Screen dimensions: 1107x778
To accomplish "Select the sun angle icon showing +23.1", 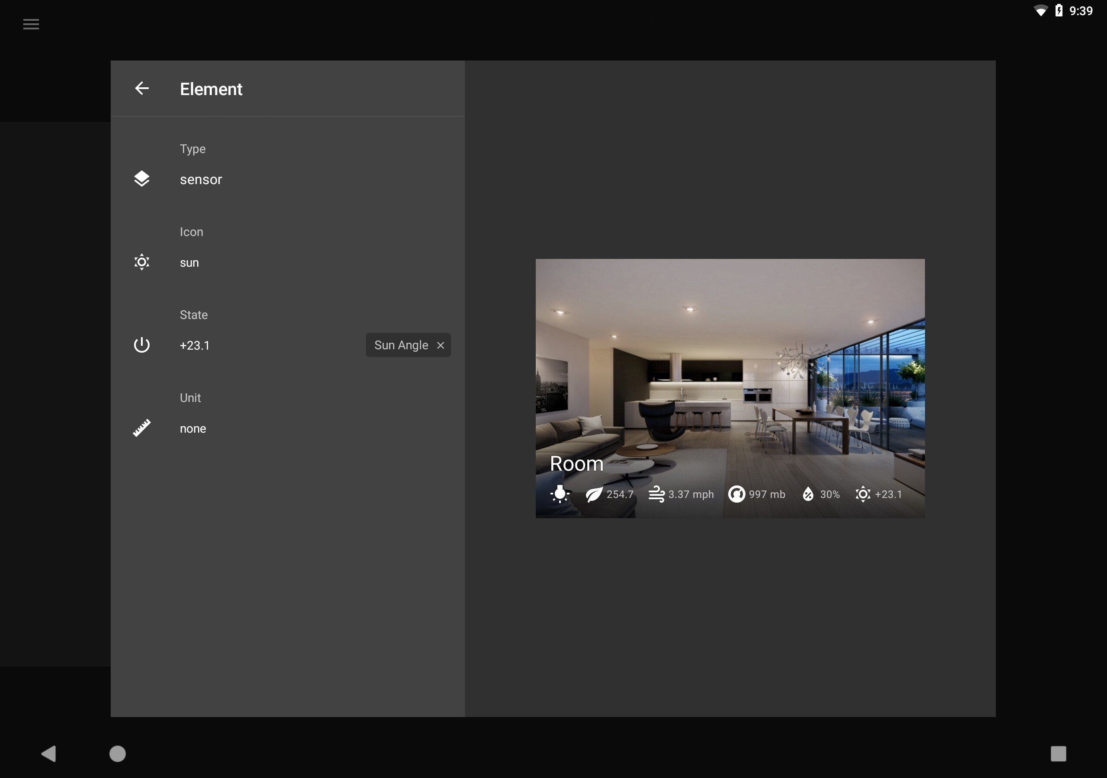I will click(863, 494).
